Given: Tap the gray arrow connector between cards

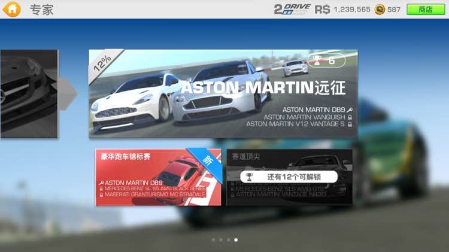Looking at the screenshot, I should 68,93.
